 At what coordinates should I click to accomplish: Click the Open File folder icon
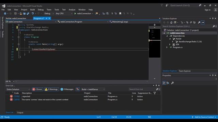[21, 14]
